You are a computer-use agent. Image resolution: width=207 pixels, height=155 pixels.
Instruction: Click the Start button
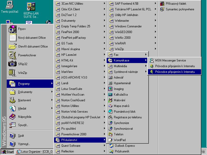[8, 152]
